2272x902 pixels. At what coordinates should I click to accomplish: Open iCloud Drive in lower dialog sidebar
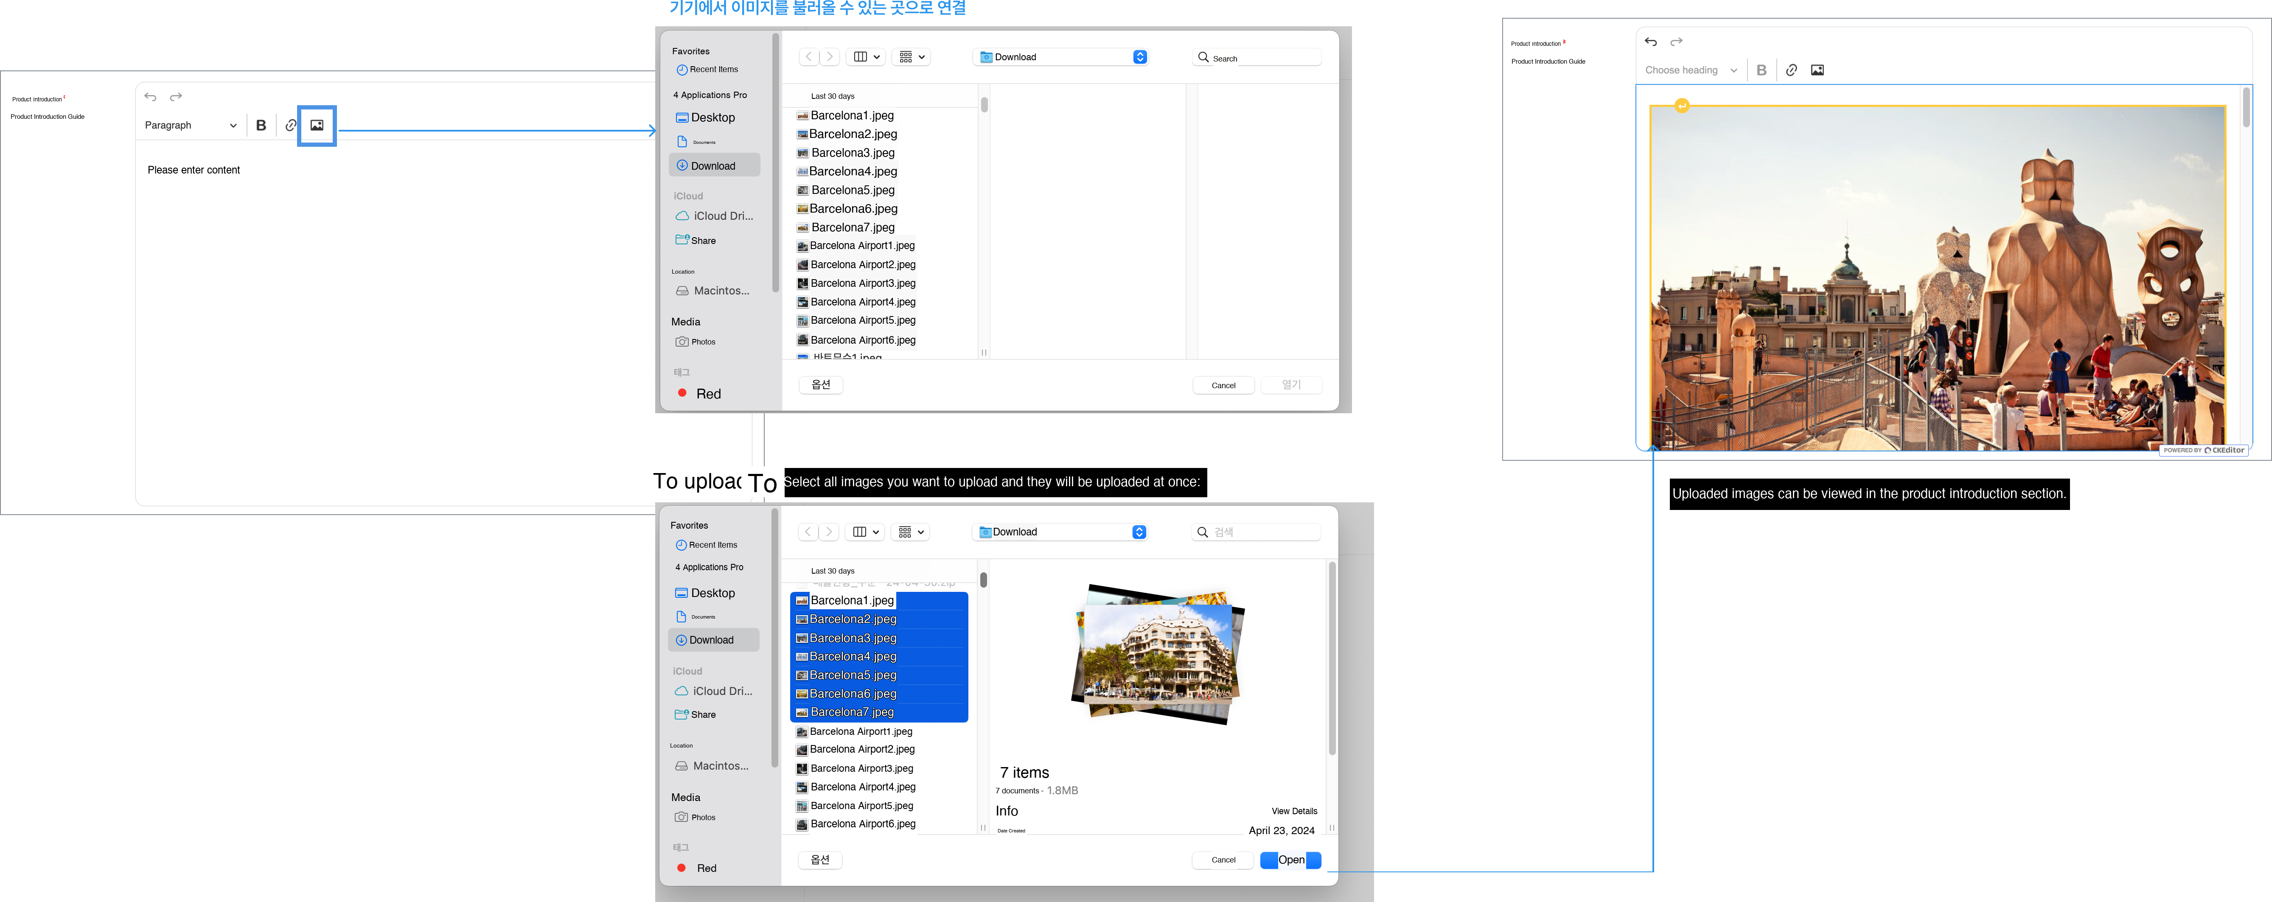point(713,691)
